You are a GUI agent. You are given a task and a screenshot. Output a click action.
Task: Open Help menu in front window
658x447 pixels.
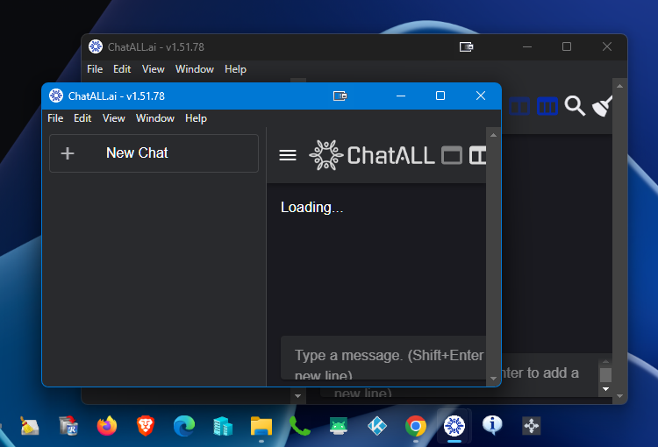pos(196,118)
